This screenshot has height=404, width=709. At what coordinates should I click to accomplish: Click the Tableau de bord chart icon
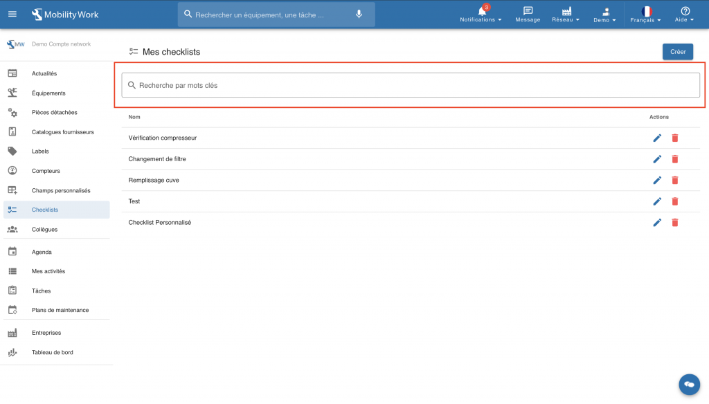[x=12, y=352]
